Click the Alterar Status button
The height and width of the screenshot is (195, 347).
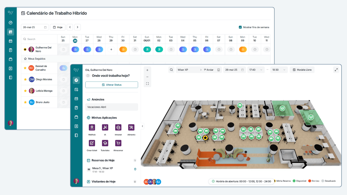pos(112,85)
